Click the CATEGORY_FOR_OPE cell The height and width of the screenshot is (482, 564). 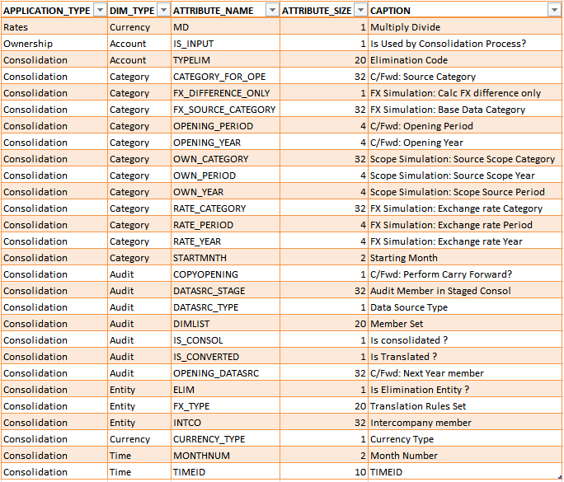click(224, 77)
